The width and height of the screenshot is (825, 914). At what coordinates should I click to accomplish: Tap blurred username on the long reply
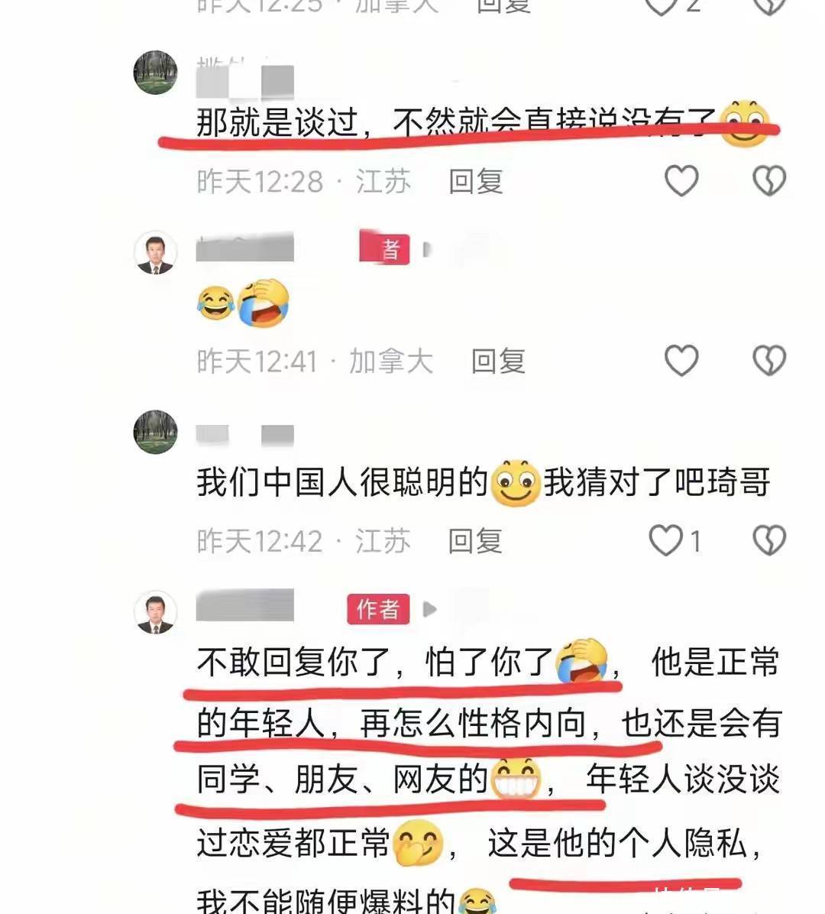coord(244,606)
